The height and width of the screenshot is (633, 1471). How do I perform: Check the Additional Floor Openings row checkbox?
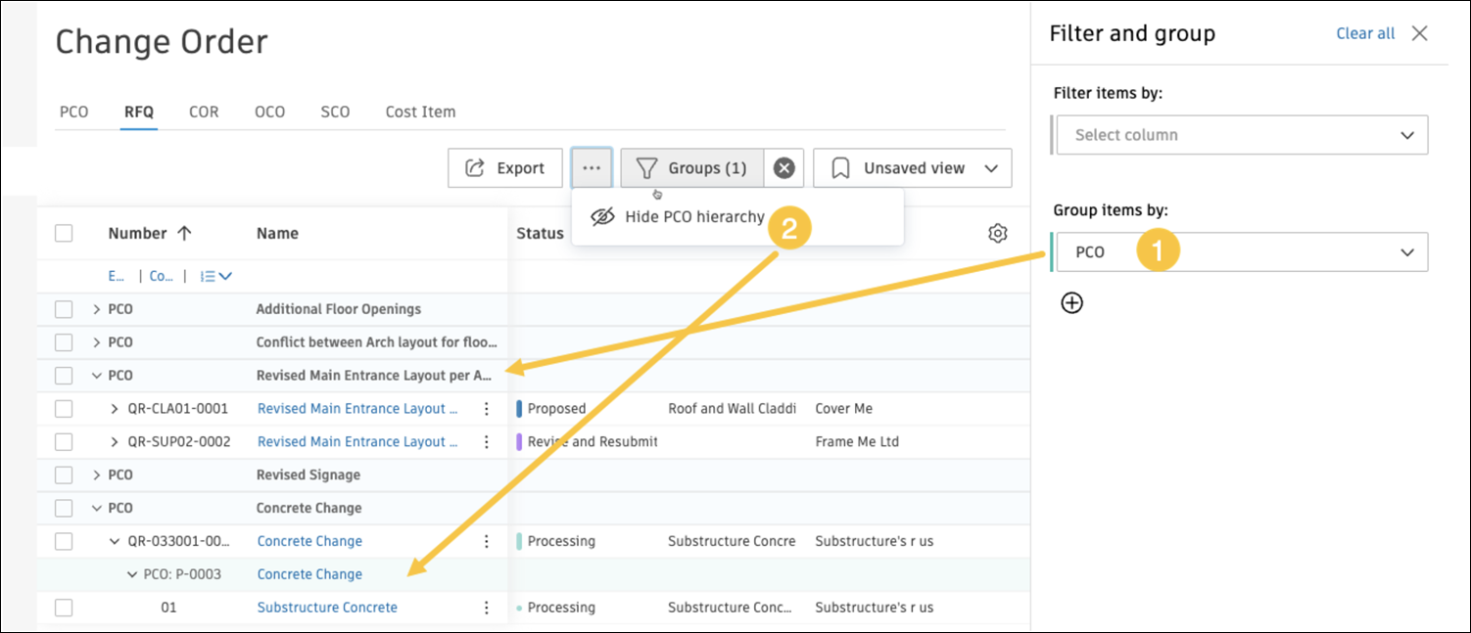point(64,309)
